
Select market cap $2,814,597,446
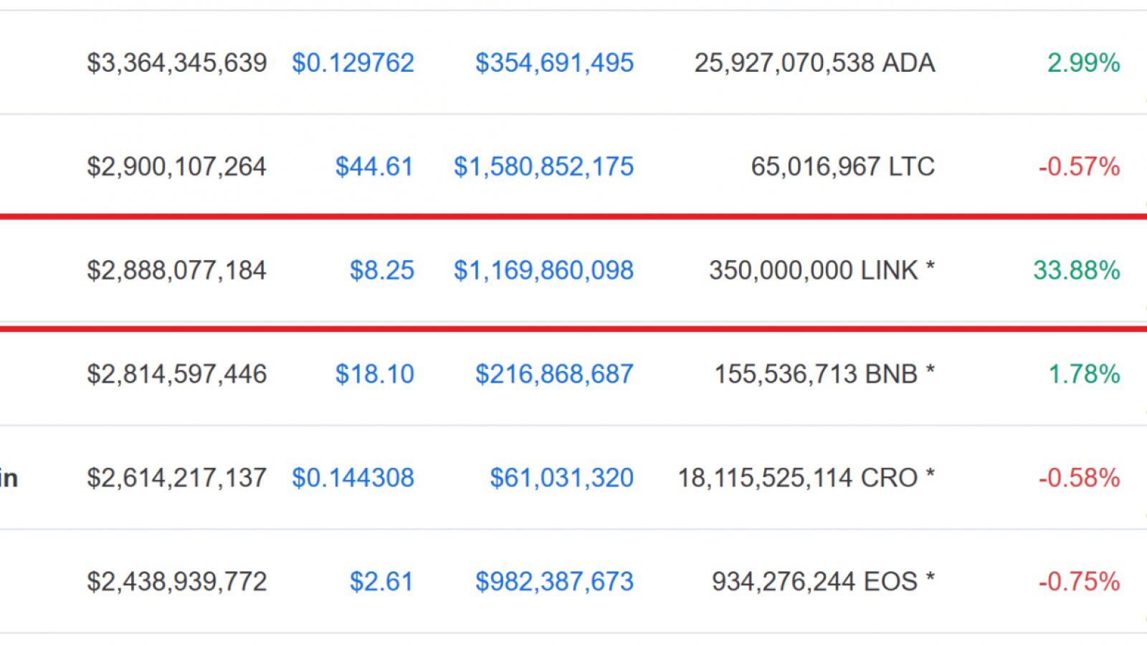tap(176, 374)
